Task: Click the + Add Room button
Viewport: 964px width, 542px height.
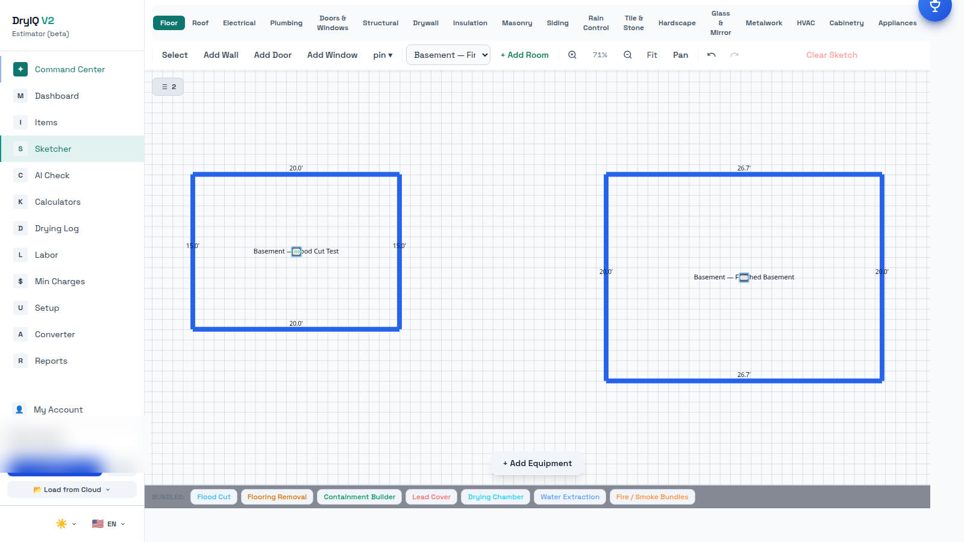Action: (x=525, y=55)
